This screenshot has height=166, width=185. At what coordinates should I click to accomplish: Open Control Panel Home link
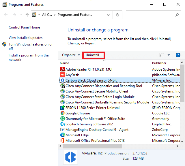[24, 27]
